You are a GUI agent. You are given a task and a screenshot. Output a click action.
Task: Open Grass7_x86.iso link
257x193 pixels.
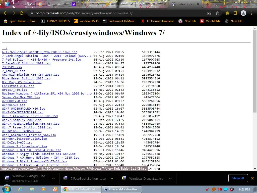[15, 90]
